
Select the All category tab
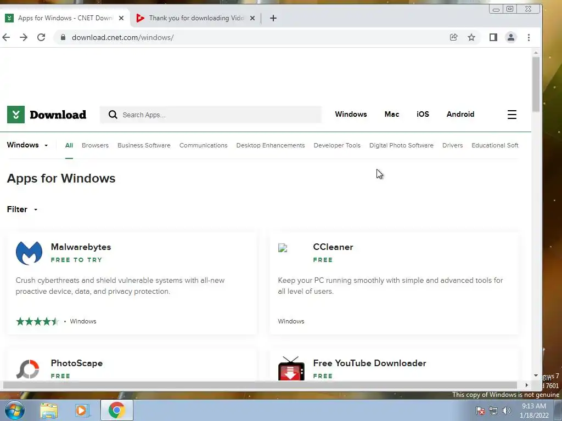[69, 145]
